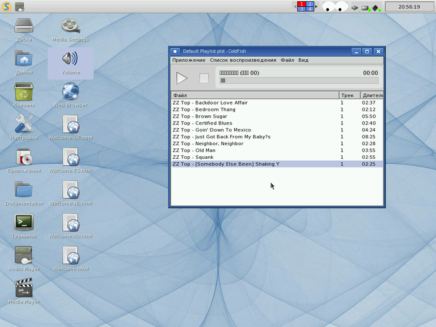Click the Трек column header

pos(349,95)
